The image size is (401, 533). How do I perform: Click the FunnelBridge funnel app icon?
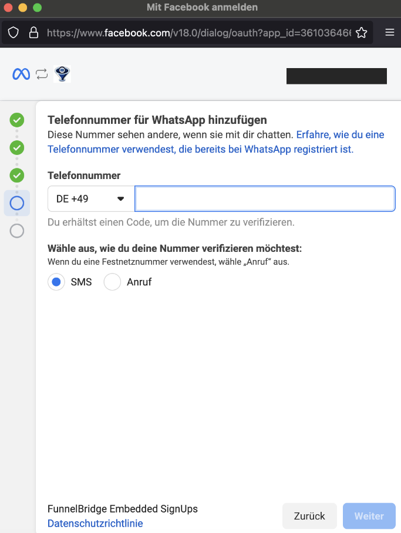click(62, 74)
